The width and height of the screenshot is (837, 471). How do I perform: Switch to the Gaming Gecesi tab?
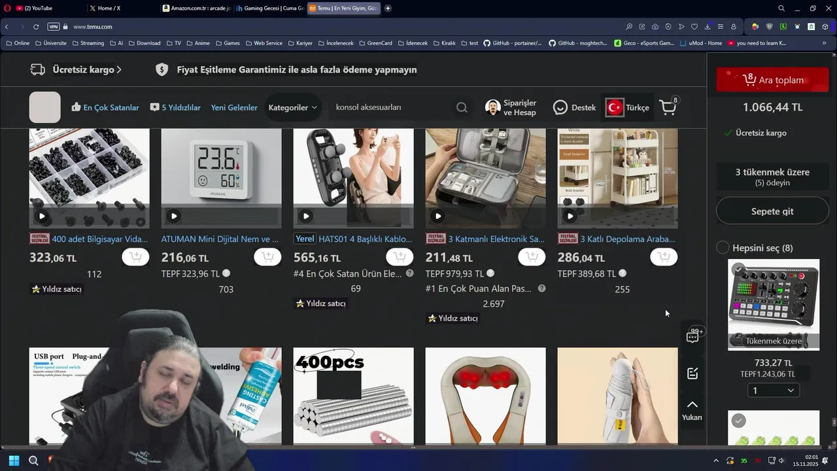click(x=269, y=8)
